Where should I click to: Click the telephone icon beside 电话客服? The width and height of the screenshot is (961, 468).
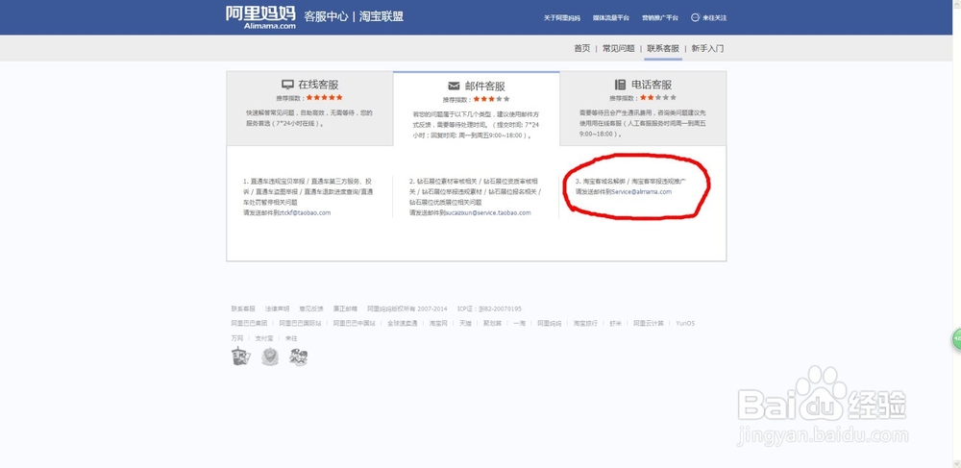click(x=620, y=86)
